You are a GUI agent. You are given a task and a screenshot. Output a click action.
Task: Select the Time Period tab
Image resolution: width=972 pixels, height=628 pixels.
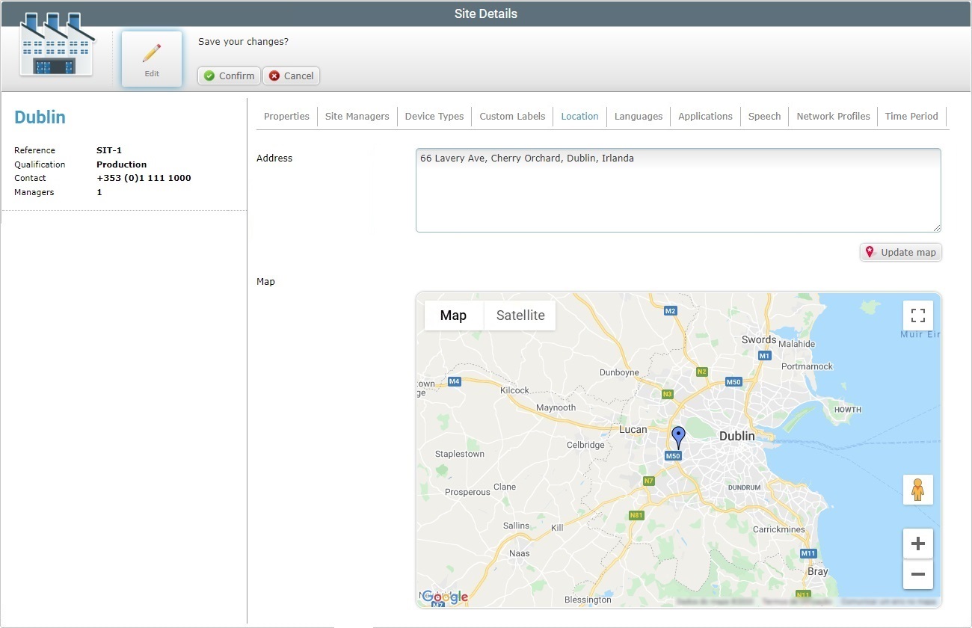pos(911,117)
